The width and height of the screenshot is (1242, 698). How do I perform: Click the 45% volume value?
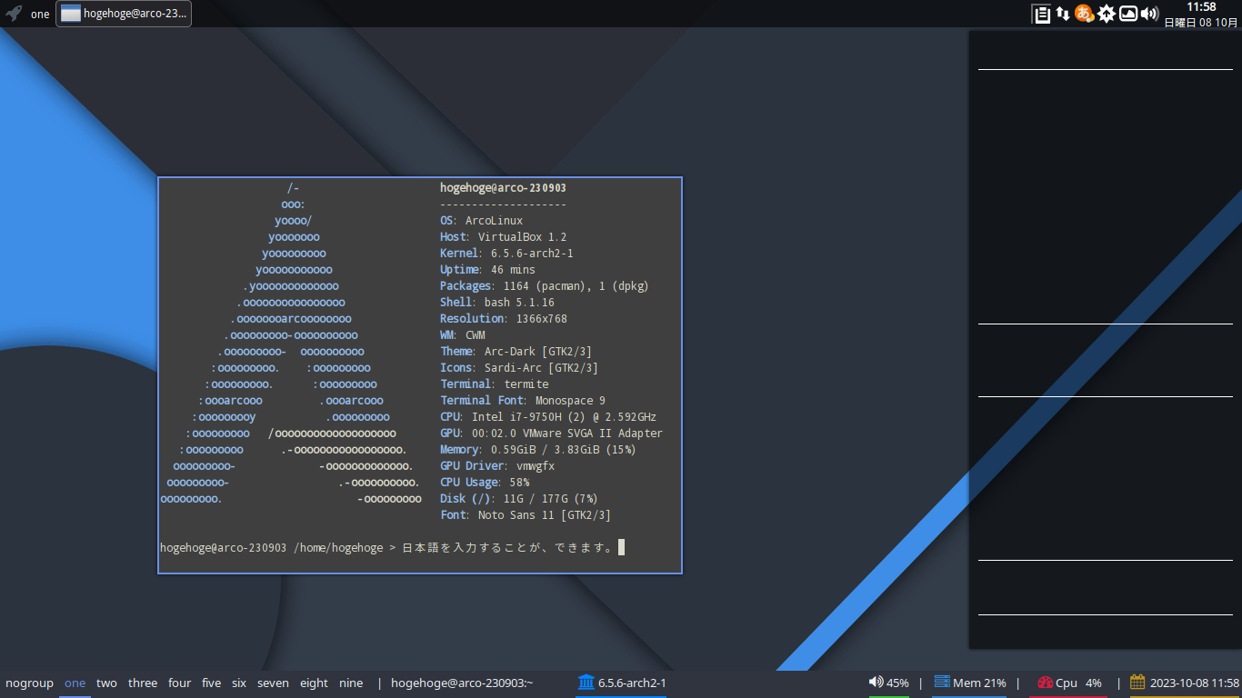tap(897, 683)
